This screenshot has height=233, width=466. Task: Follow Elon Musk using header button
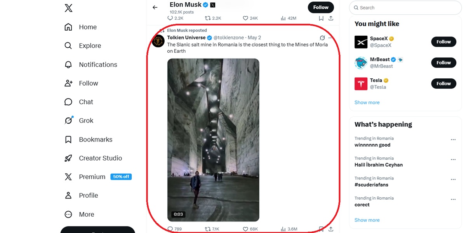321,7
